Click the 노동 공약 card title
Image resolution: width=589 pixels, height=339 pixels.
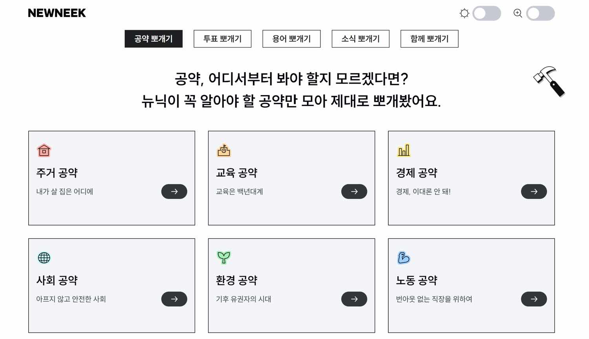(x=417, y=280)
